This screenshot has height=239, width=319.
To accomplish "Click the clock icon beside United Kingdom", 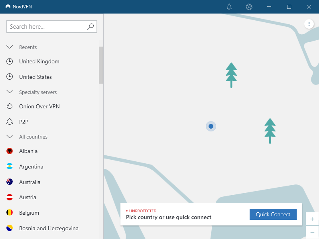I will coord(10,61).
